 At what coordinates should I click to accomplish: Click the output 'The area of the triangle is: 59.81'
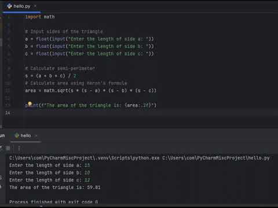pyautogui.click(x=55, y=187)
